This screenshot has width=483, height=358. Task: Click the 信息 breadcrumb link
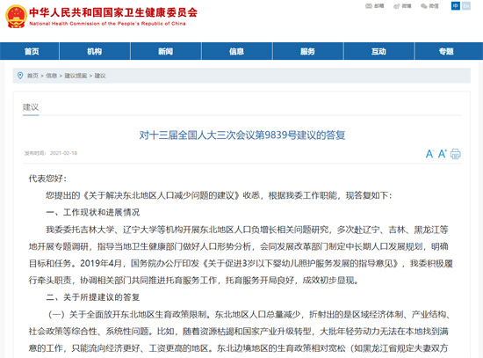pos(52,76)
